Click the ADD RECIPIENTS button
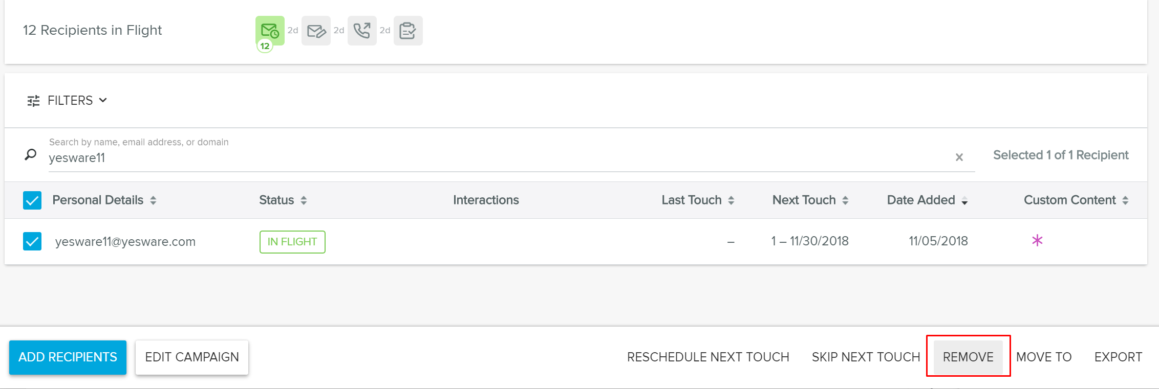This screenshot has width=1159, height=389. [x=68, y=357]
